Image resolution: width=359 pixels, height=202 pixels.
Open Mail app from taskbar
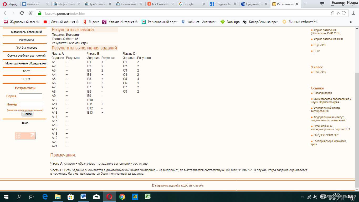[96, 196]
